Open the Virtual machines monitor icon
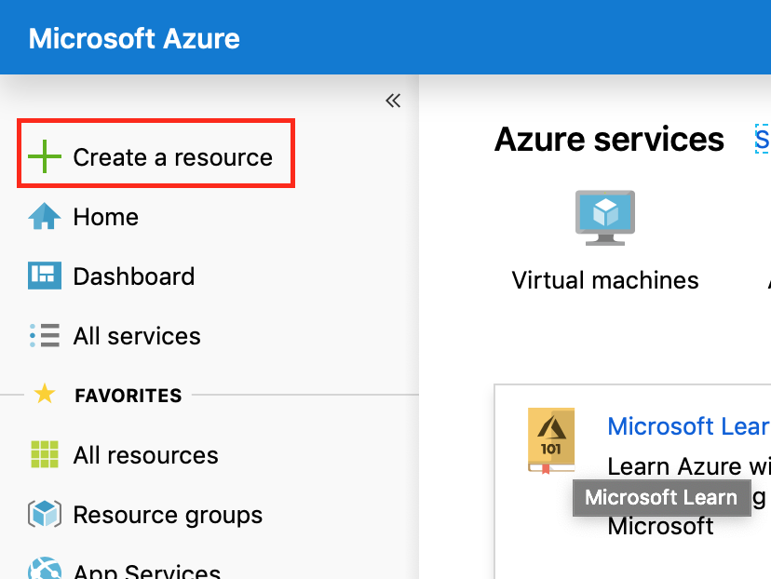 (605, 218)
